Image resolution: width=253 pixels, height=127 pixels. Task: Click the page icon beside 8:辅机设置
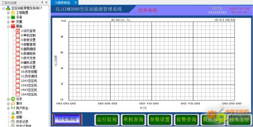pyautogui.click(x=18, y=62)
